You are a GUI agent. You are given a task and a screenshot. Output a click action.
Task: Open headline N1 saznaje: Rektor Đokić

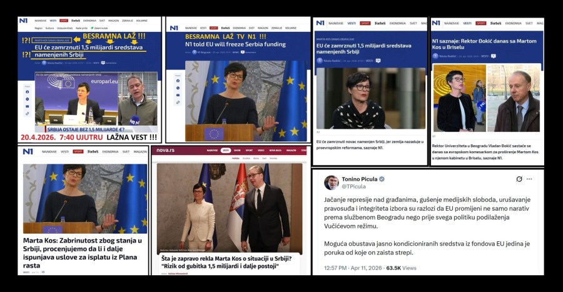click(484, 44)
